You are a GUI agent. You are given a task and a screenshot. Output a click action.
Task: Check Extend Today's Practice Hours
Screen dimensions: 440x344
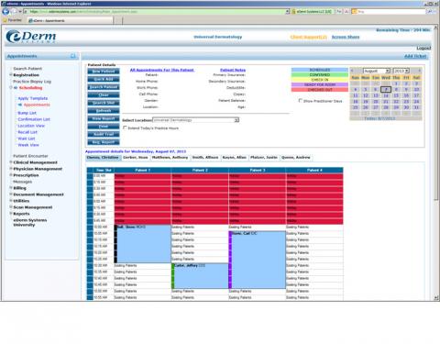pyautogui.click(x=125, y=128)
